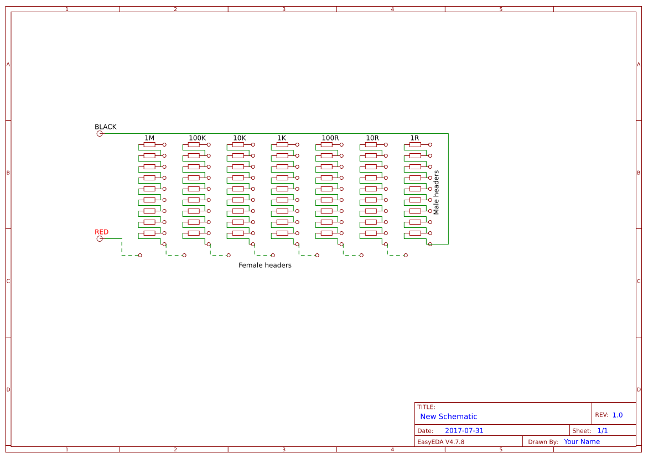Click the REV value 1.0
This screenshot has width=648, height=458.
(x=617, y=415)
